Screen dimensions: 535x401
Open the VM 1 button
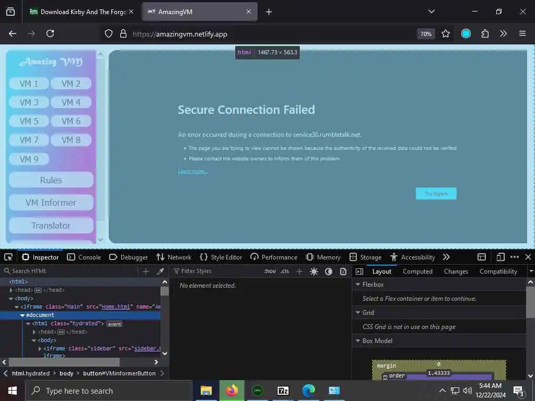coord(29,84)
